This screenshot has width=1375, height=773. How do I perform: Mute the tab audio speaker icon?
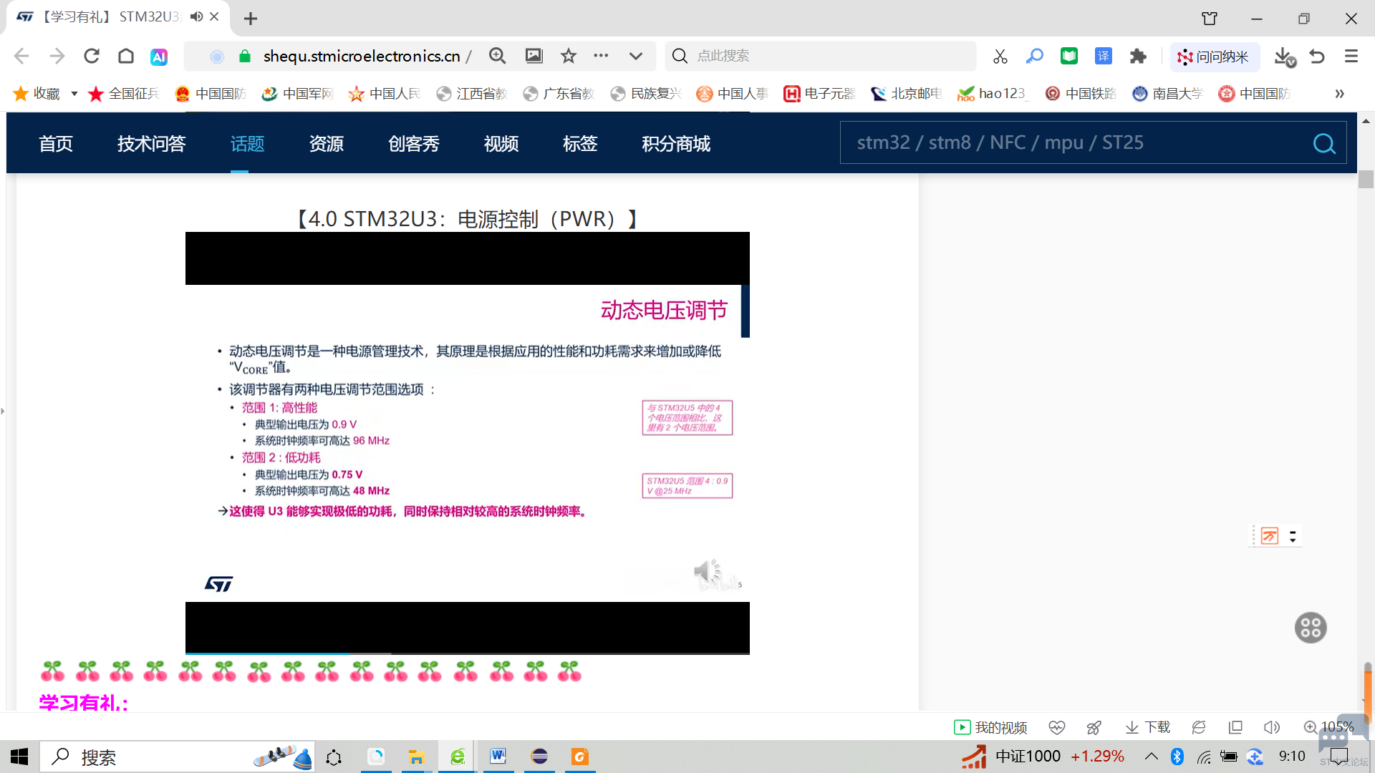pos(196,16)
